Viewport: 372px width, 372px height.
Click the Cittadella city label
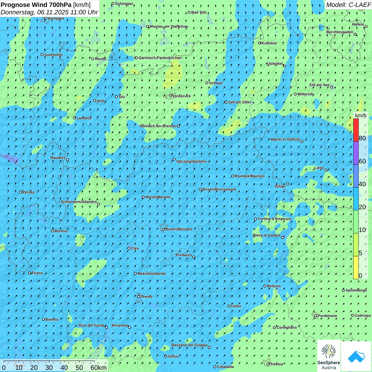[x=225, y=367]
